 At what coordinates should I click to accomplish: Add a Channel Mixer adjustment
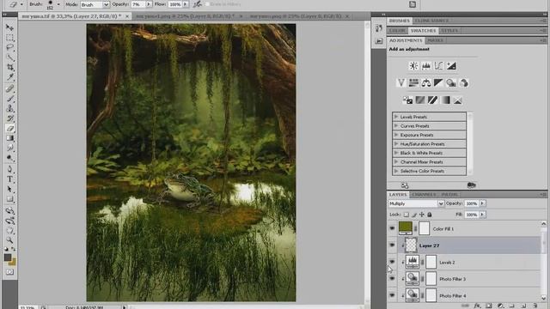tap(464, 83)
